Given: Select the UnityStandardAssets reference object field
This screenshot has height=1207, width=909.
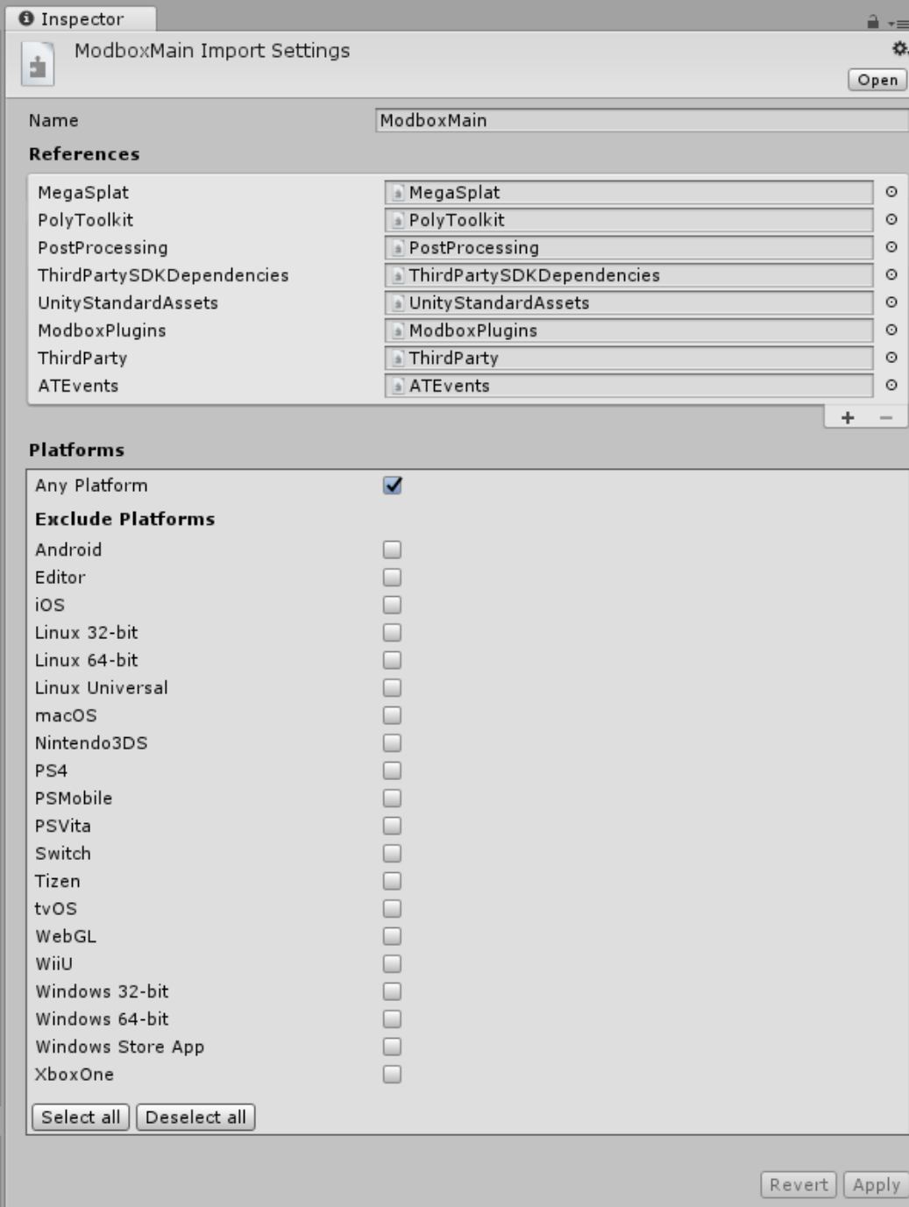Looking at the screenshot, I should (628, 302).
